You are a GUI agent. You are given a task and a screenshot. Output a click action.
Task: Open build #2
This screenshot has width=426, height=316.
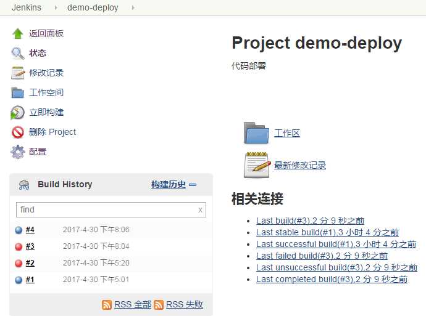pyautogui.click(x=30, y=263)
